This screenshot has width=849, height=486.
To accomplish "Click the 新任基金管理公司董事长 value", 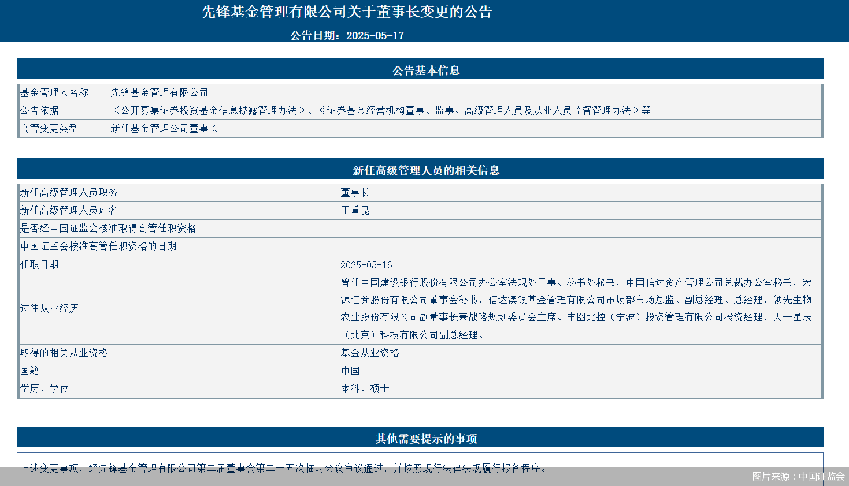I will (165, 128).
